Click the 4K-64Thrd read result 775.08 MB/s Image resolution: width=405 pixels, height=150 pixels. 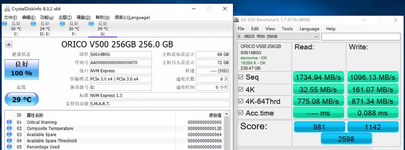318,101
